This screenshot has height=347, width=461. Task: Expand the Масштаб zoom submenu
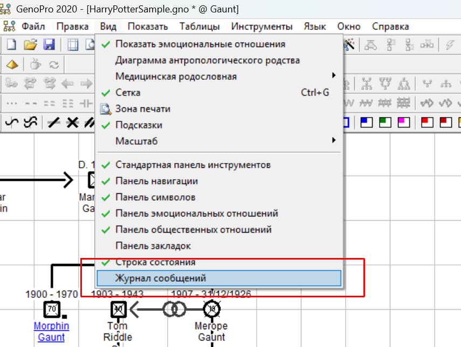(x=136, y=141)
